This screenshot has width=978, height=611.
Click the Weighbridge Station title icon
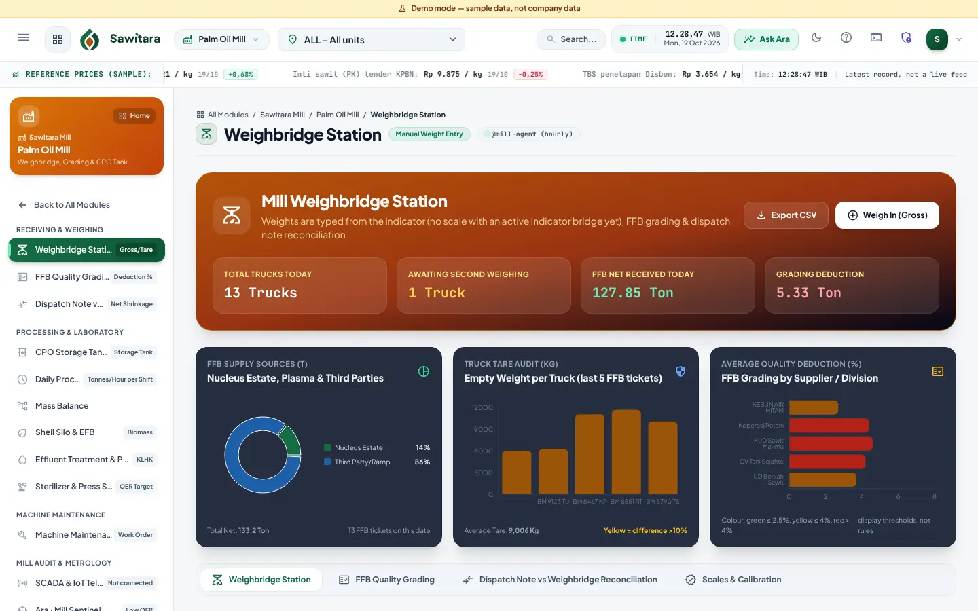point(206,134)
